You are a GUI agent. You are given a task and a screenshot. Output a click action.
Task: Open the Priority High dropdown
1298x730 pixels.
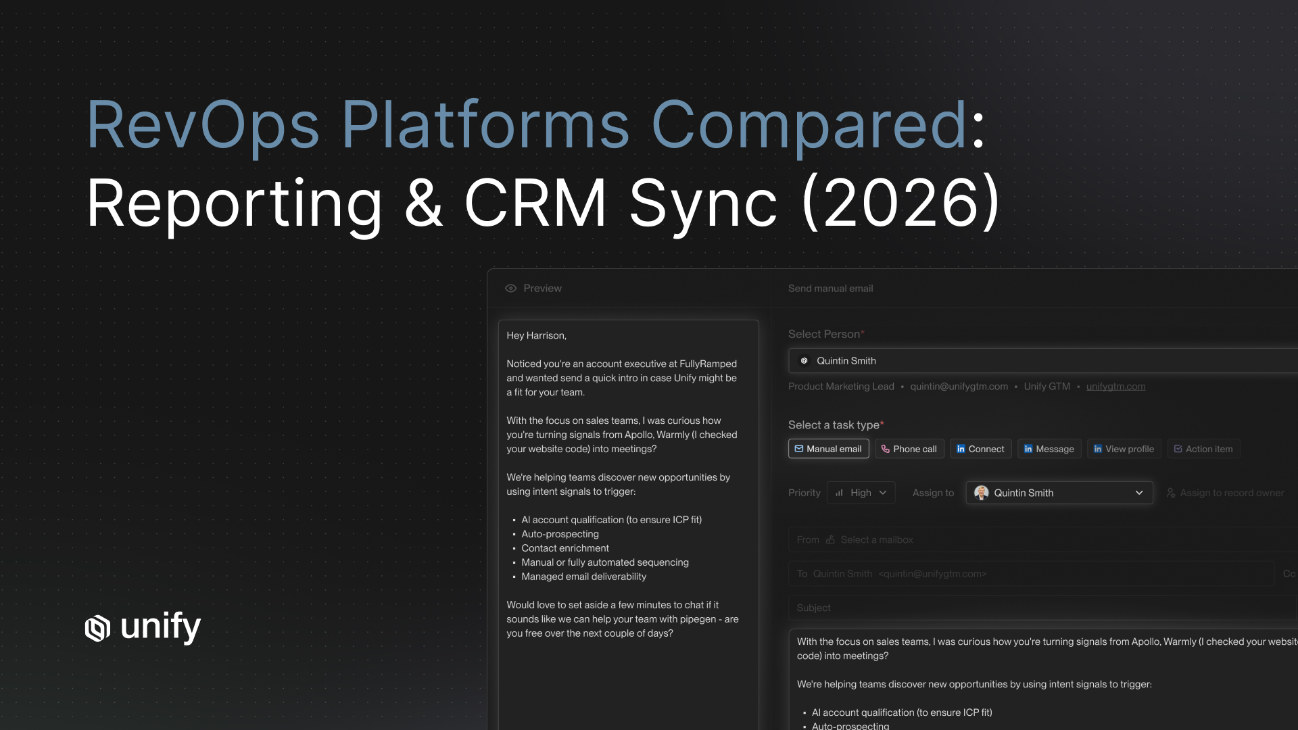861,493
